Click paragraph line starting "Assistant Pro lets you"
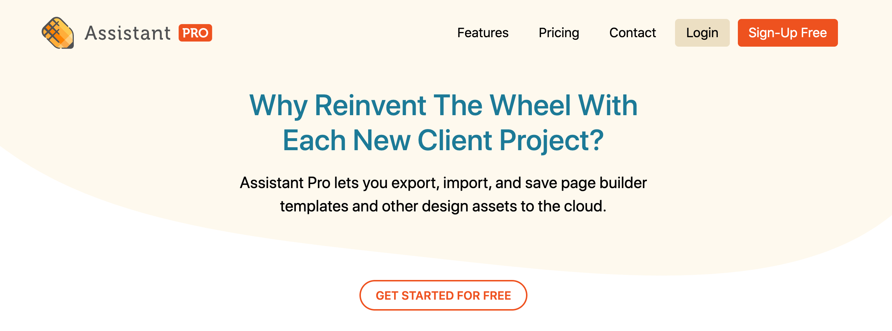This screenshot has height=331, width=892. [x=443, y=183]
